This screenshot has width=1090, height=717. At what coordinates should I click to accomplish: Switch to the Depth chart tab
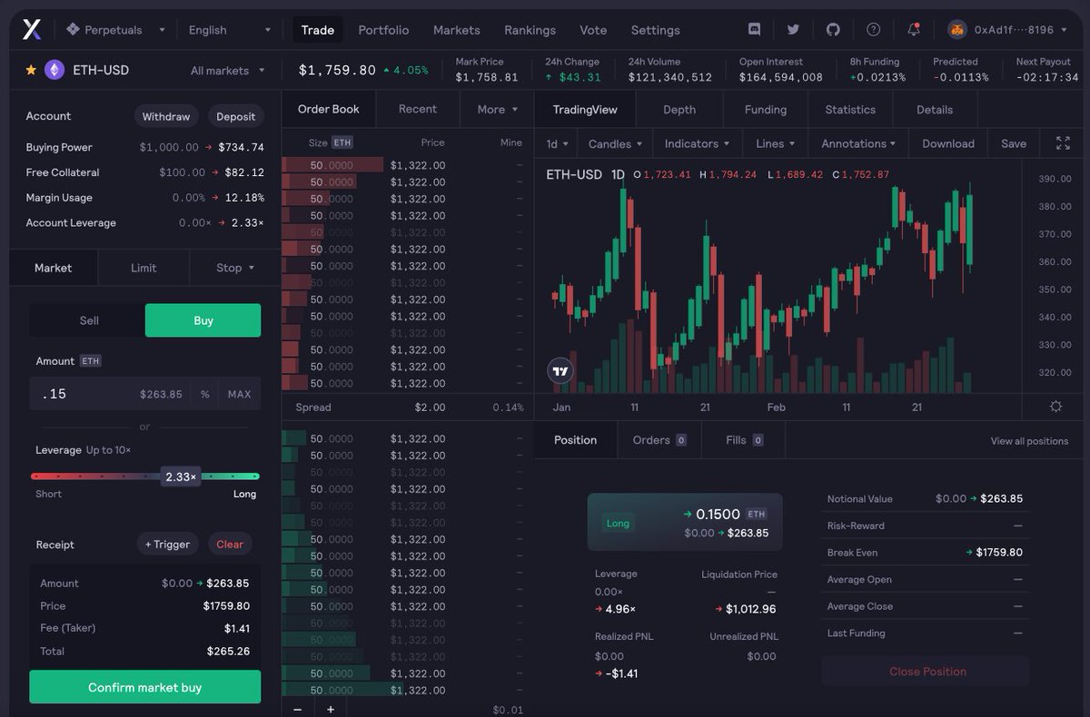point(679,109)
